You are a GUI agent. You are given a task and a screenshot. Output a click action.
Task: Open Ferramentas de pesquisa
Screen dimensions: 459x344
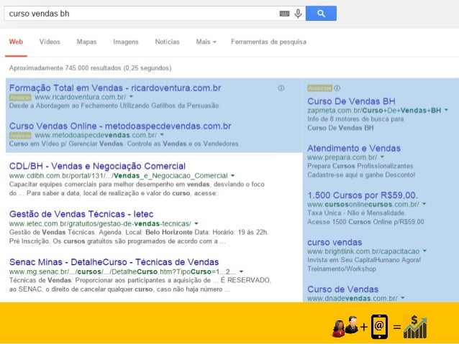coord(268,42)
